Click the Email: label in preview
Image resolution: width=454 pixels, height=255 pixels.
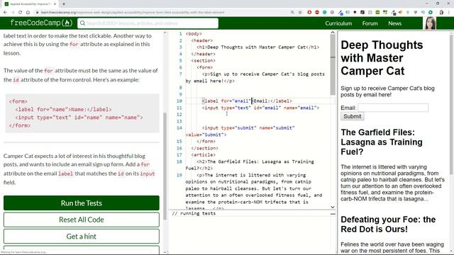[x=348, y=108]
